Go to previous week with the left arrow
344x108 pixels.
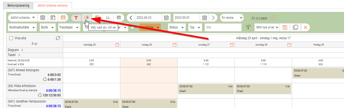[x=131, y=18]
